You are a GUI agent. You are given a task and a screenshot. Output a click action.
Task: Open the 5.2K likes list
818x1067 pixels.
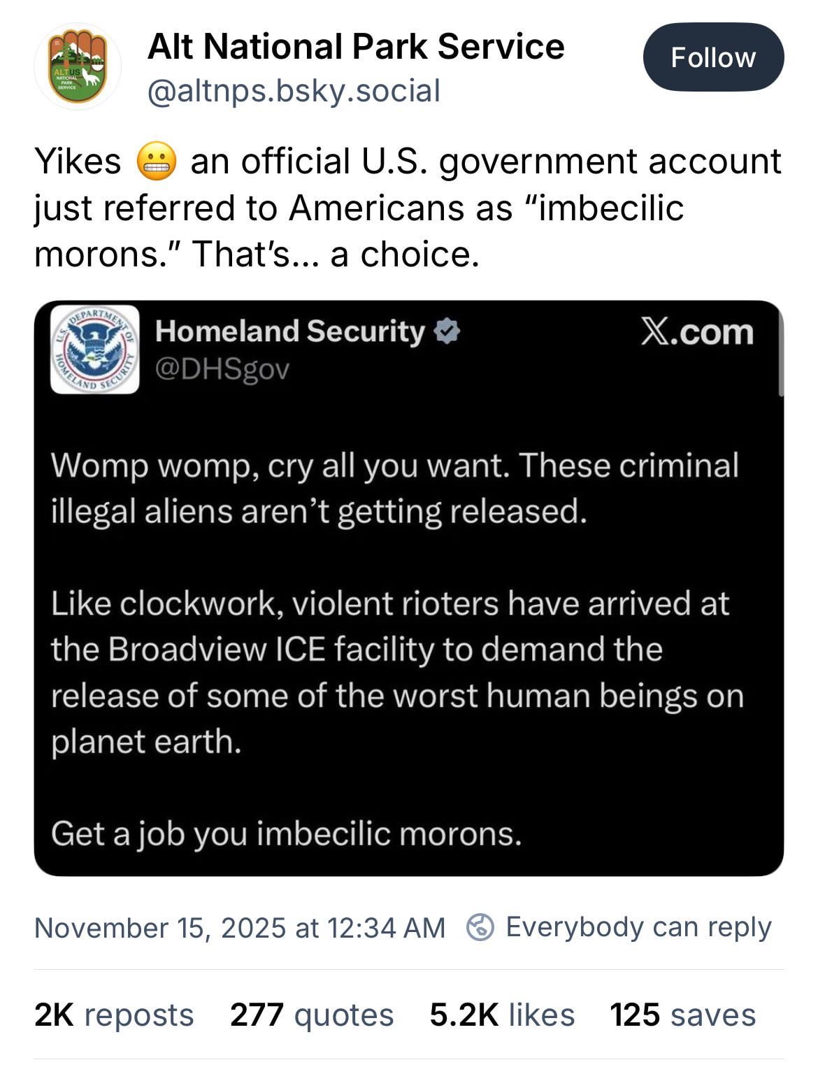click(x=502, y=1015)
